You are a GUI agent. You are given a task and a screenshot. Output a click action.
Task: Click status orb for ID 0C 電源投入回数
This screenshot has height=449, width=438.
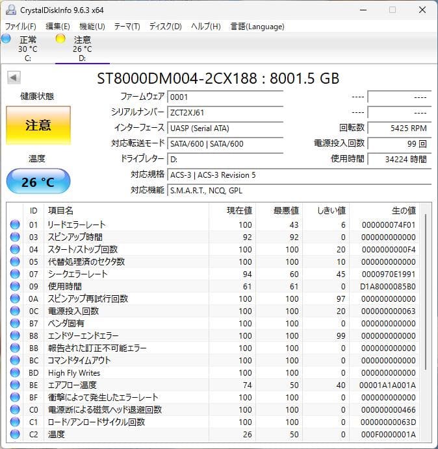click(15, 311)
